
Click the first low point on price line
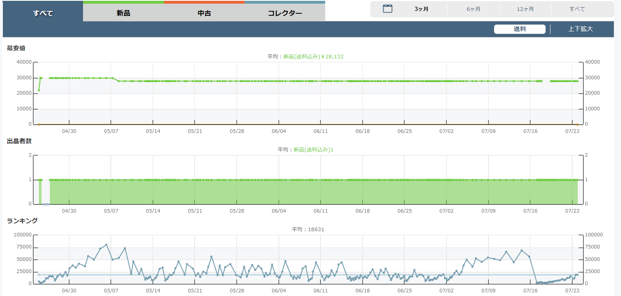39,90
